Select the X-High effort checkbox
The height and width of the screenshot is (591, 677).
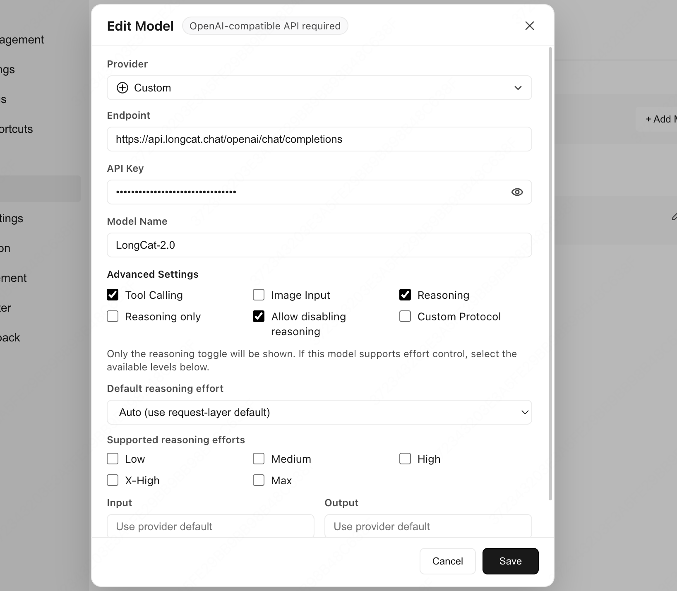[x=113, y=480]
